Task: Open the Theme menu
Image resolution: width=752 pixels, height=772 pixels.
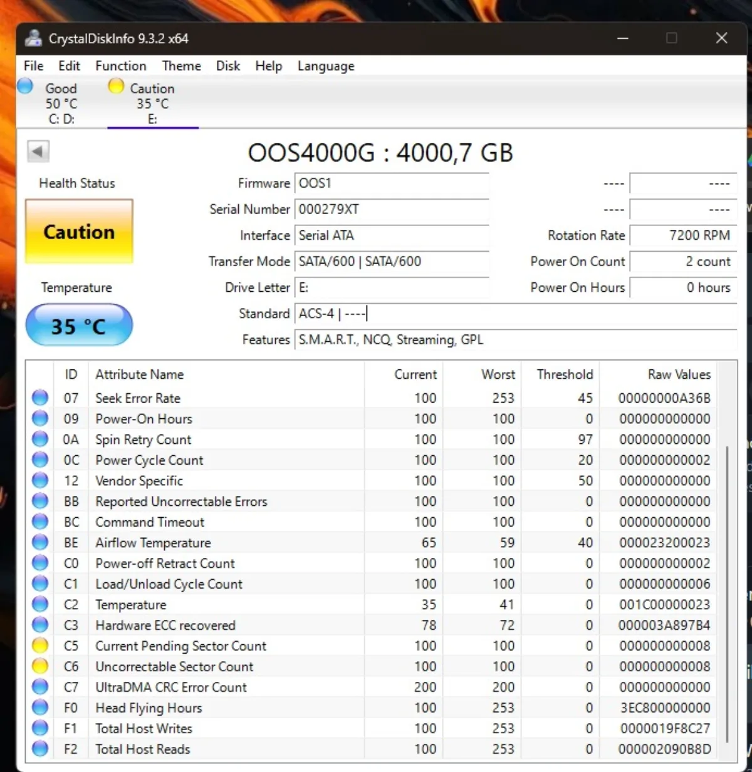Action: [x=182, y=66]
